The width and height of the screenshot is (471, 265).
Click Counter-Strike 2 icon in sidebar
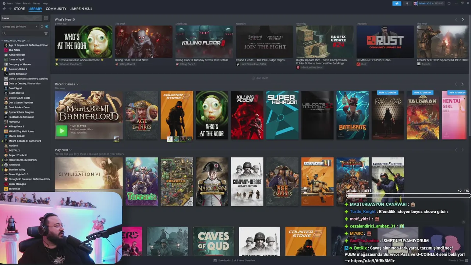[x=6, y=69]
